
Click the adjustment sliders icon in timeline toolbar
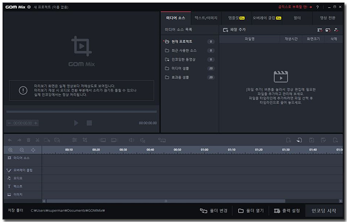tap(74, 140)
